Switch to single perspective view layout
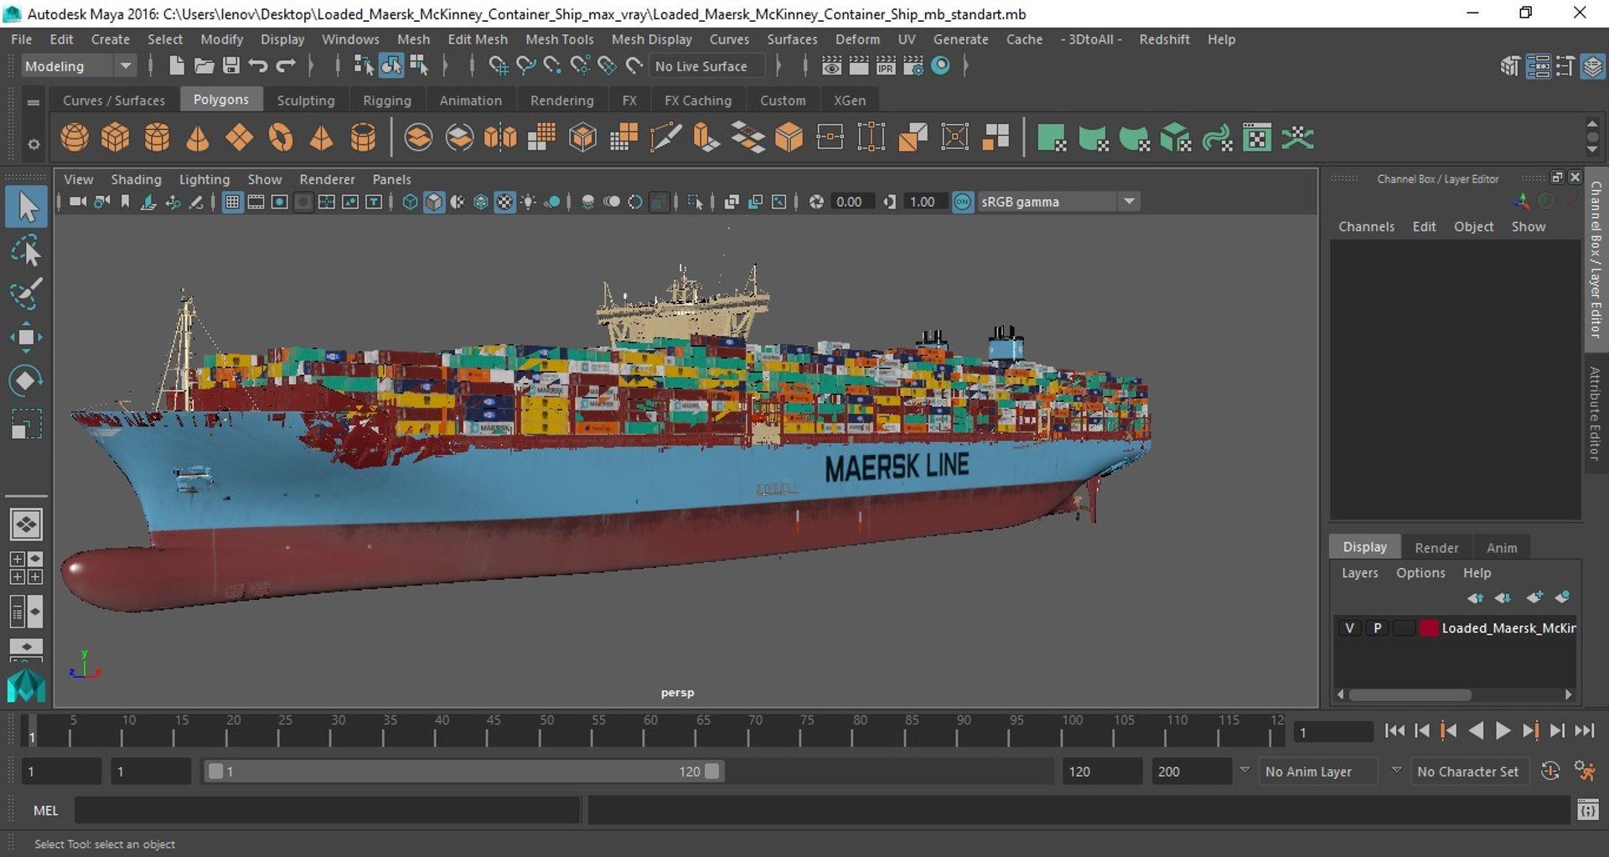Screen dimensions: 1609x857 pos(26,525)
